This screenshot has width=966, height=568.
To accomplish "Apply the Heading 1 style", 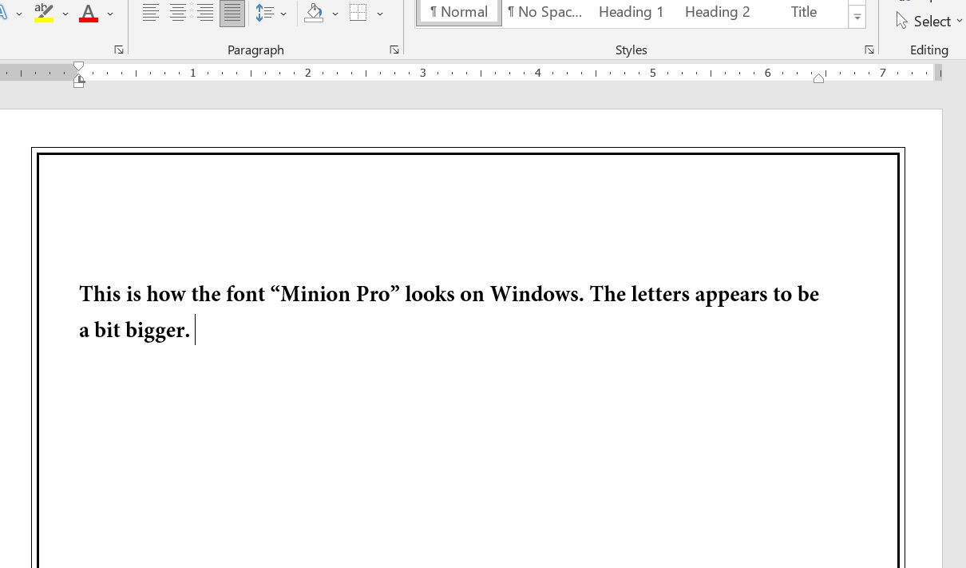I will 631,12.
